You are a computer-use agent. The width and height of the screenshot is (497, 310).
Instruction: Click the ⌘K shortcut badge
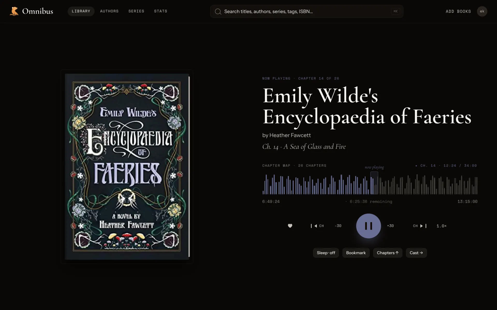coord(395,11)
